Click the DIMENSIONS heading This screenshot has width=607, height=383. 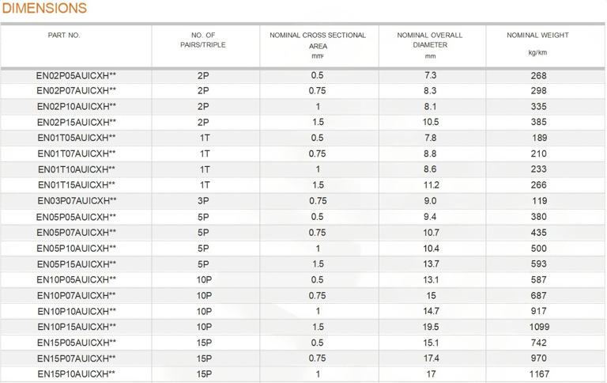tap(44, 8)
